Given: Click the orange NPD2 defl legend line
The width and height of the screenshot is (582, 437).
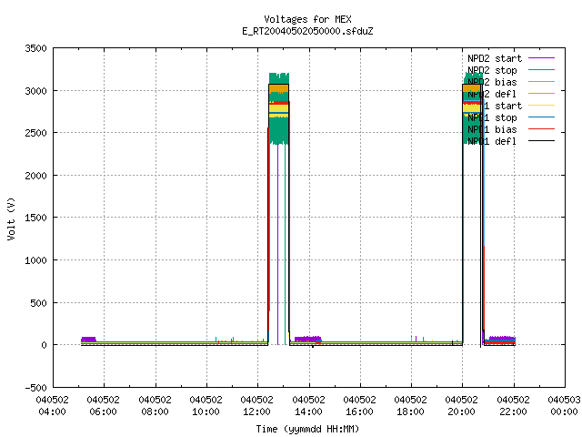Looking at the screenshot, I should coord(541,94).
